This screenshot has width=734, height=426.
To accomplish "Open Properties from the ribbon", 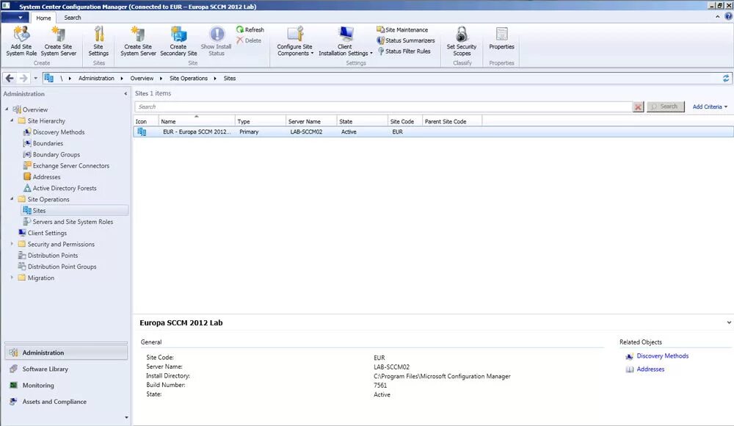I will 501,38.
